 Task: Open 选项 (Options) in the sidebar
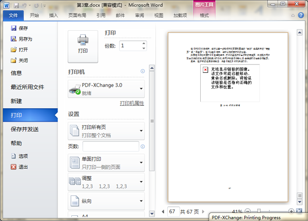(20, 156)
